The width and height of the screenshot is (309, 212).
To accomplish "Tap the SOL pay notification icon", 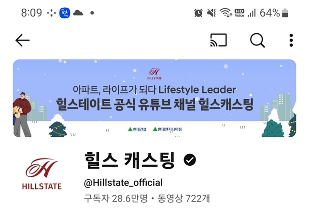I will coord(65,13).
